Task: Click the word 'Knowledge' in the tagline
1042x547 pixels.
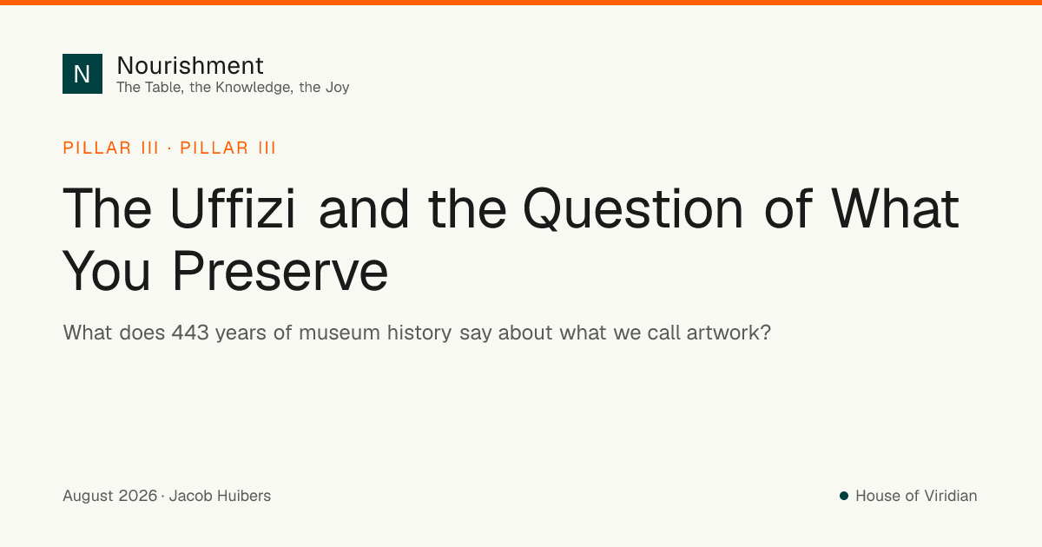Action: click(241, 87)
